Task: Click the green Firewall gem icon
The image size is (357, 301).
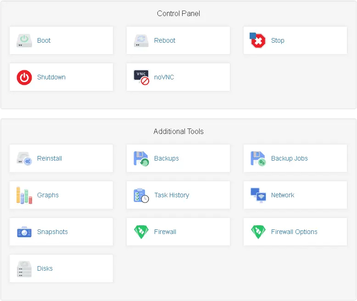Action: pyautogui.click(x=141, y=232)
